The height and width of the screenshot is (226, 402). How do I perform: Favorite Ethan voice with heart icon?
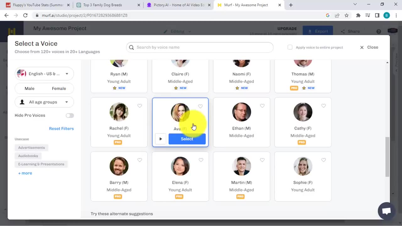click(262, 106)
